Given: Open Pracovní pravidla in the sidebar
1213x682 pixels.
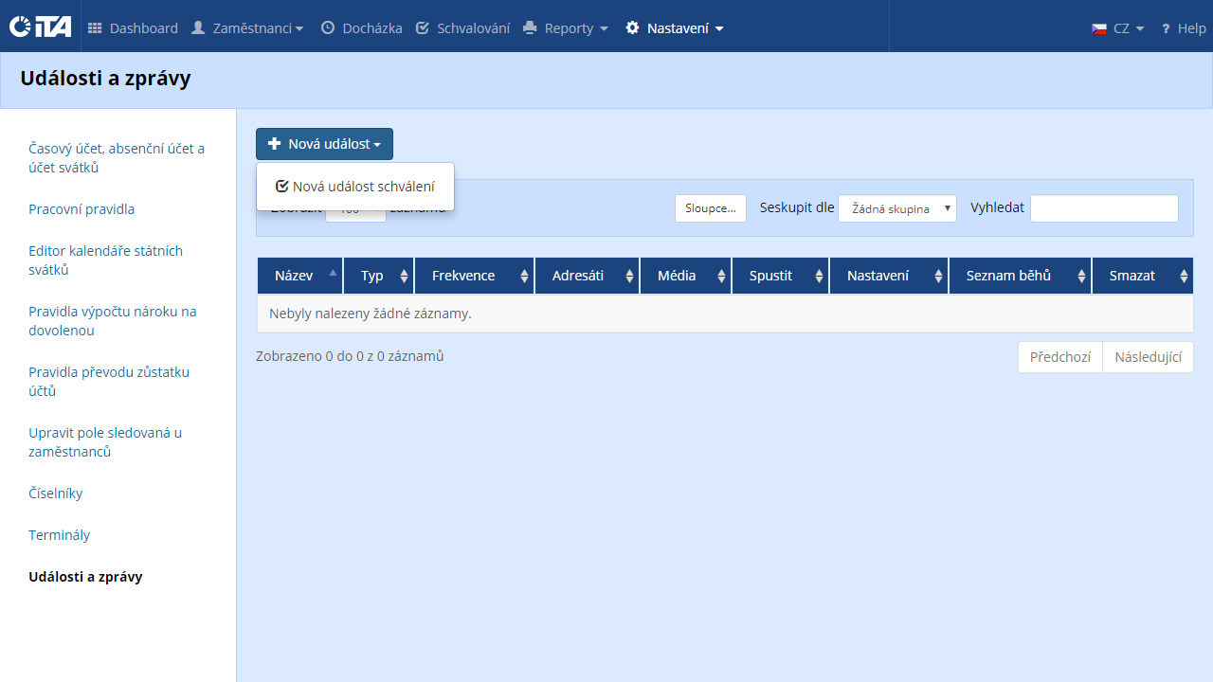Looking at the screenshot, I should click(81, 209).
